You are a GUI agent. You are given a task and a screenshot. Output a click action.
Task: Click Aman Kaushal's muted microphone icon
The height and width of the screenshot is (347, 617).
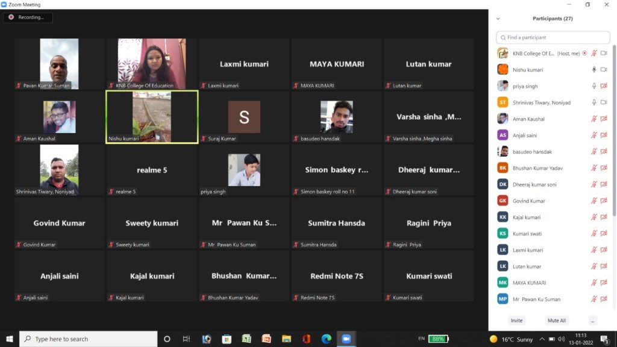point(594,119)
